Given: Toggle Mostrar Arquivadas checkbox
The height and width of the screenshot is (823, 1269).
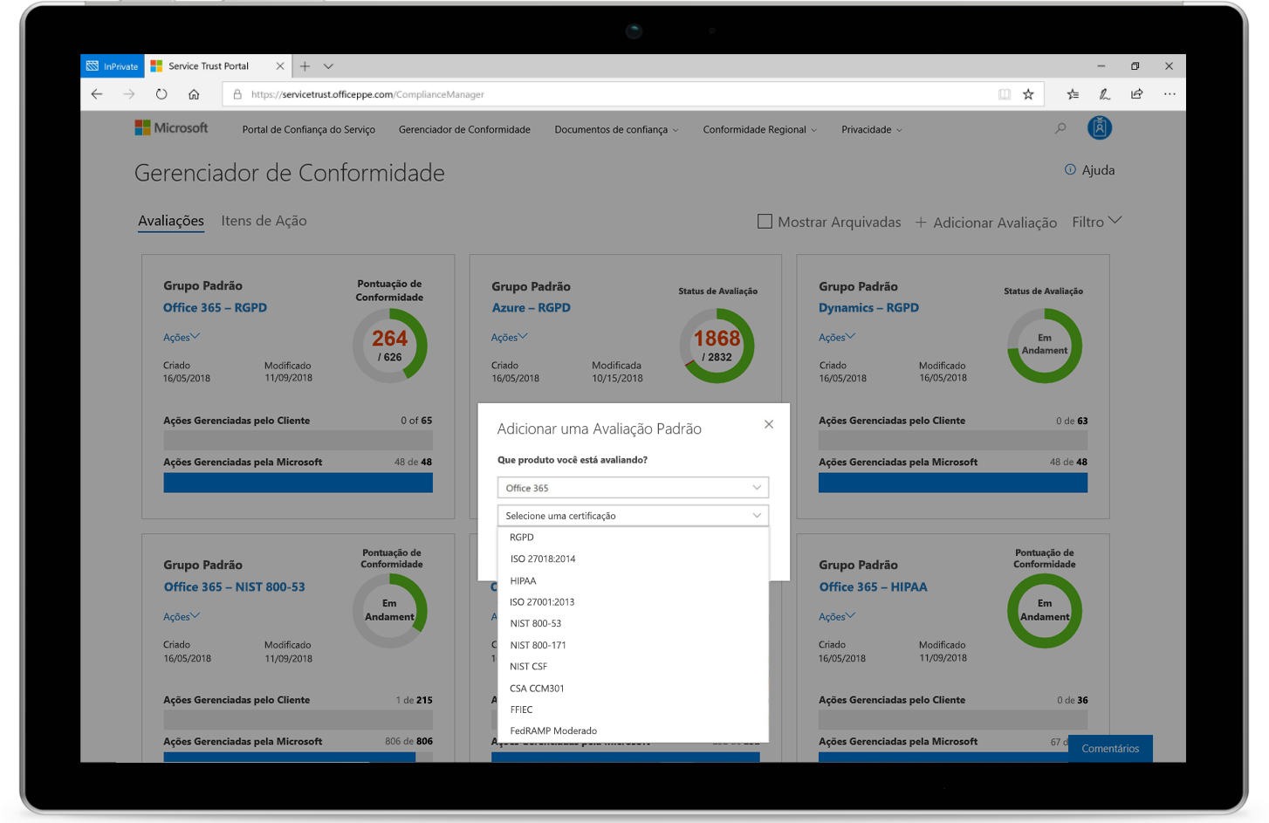Looking at the screenshot, I should (x=765, y=222).
